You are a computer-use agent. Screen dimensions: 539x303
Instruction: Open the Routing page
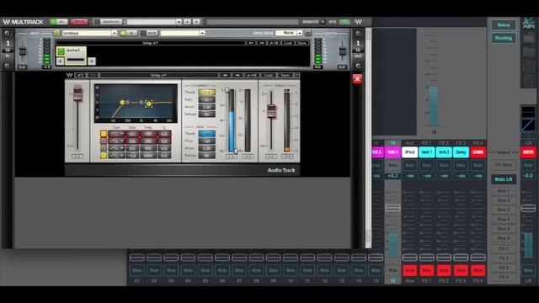tap(504, 38)
